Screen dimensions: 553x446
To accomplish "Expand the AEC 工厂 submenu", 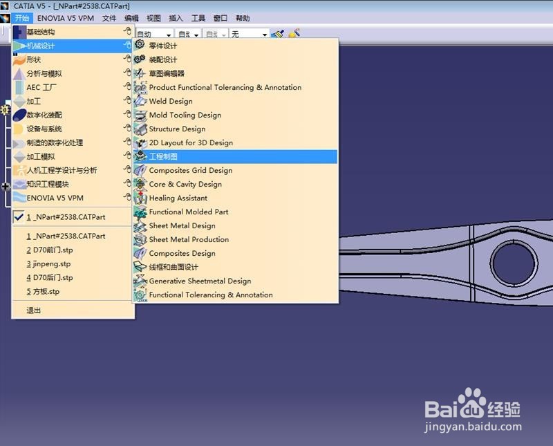I will pos(127,86).
